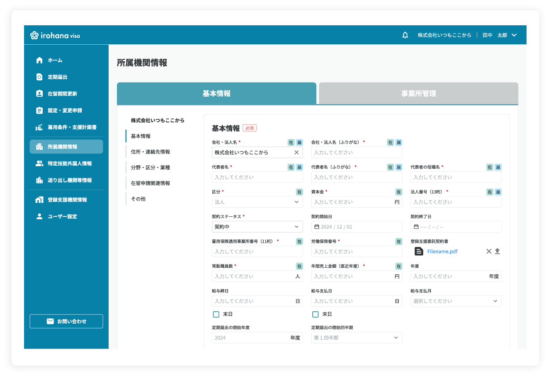Image resolution: width=551 pixels, height=380 pixels.
Task: Check 末日 box under 給与締日
Action: pyautogui.click(x=216, y=315)
